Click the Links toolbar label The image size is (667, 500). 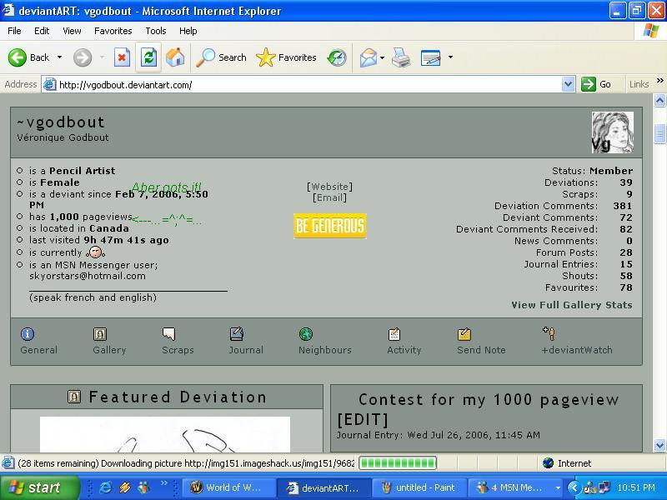(x=639, y=84)
